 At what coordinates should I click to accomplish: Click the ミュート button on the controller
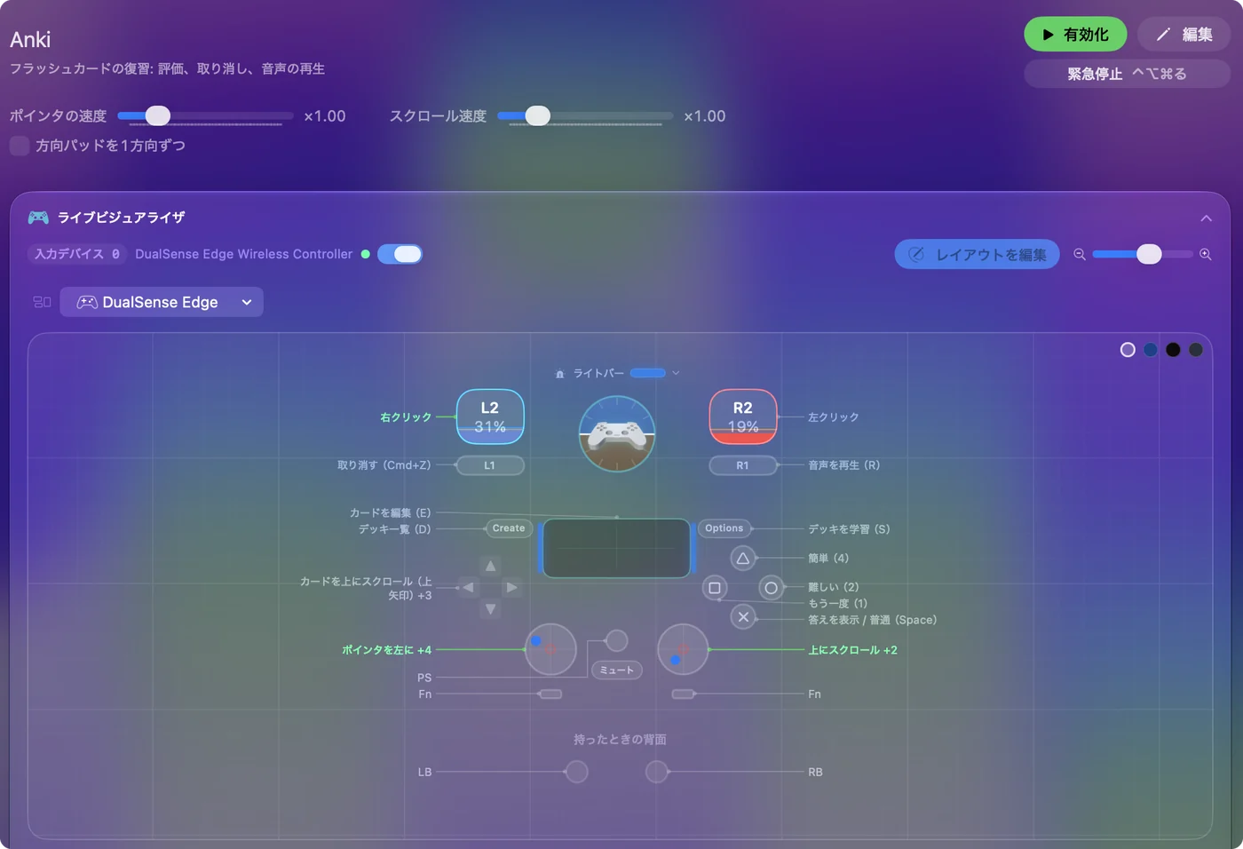point(617,670)
